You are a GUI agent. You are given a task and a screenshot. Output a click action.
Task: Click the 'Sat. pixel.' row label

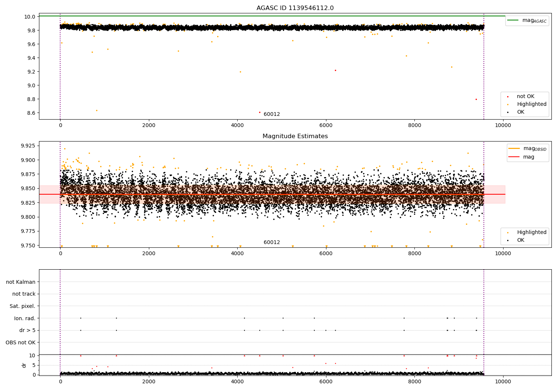click(x=23, y=306)
